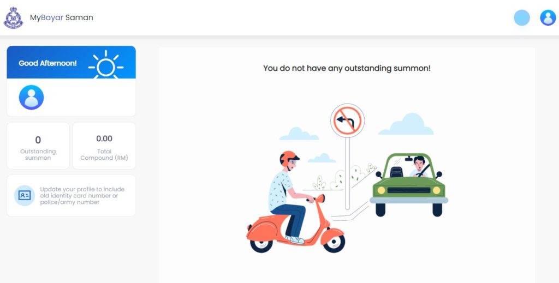559x283 pixels.
Task: Click the sun icon in greeting banner
Action: [x=106, y=65]
